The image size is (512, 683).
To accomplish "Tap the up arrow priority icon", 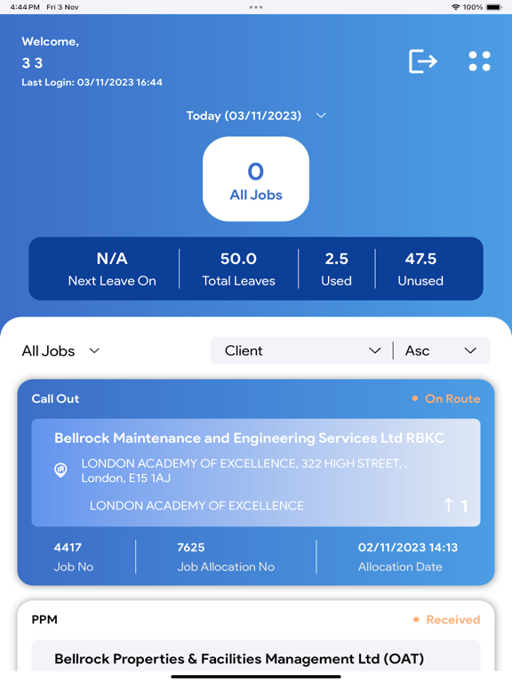I will pyautogui.click(x=448, y=506).
